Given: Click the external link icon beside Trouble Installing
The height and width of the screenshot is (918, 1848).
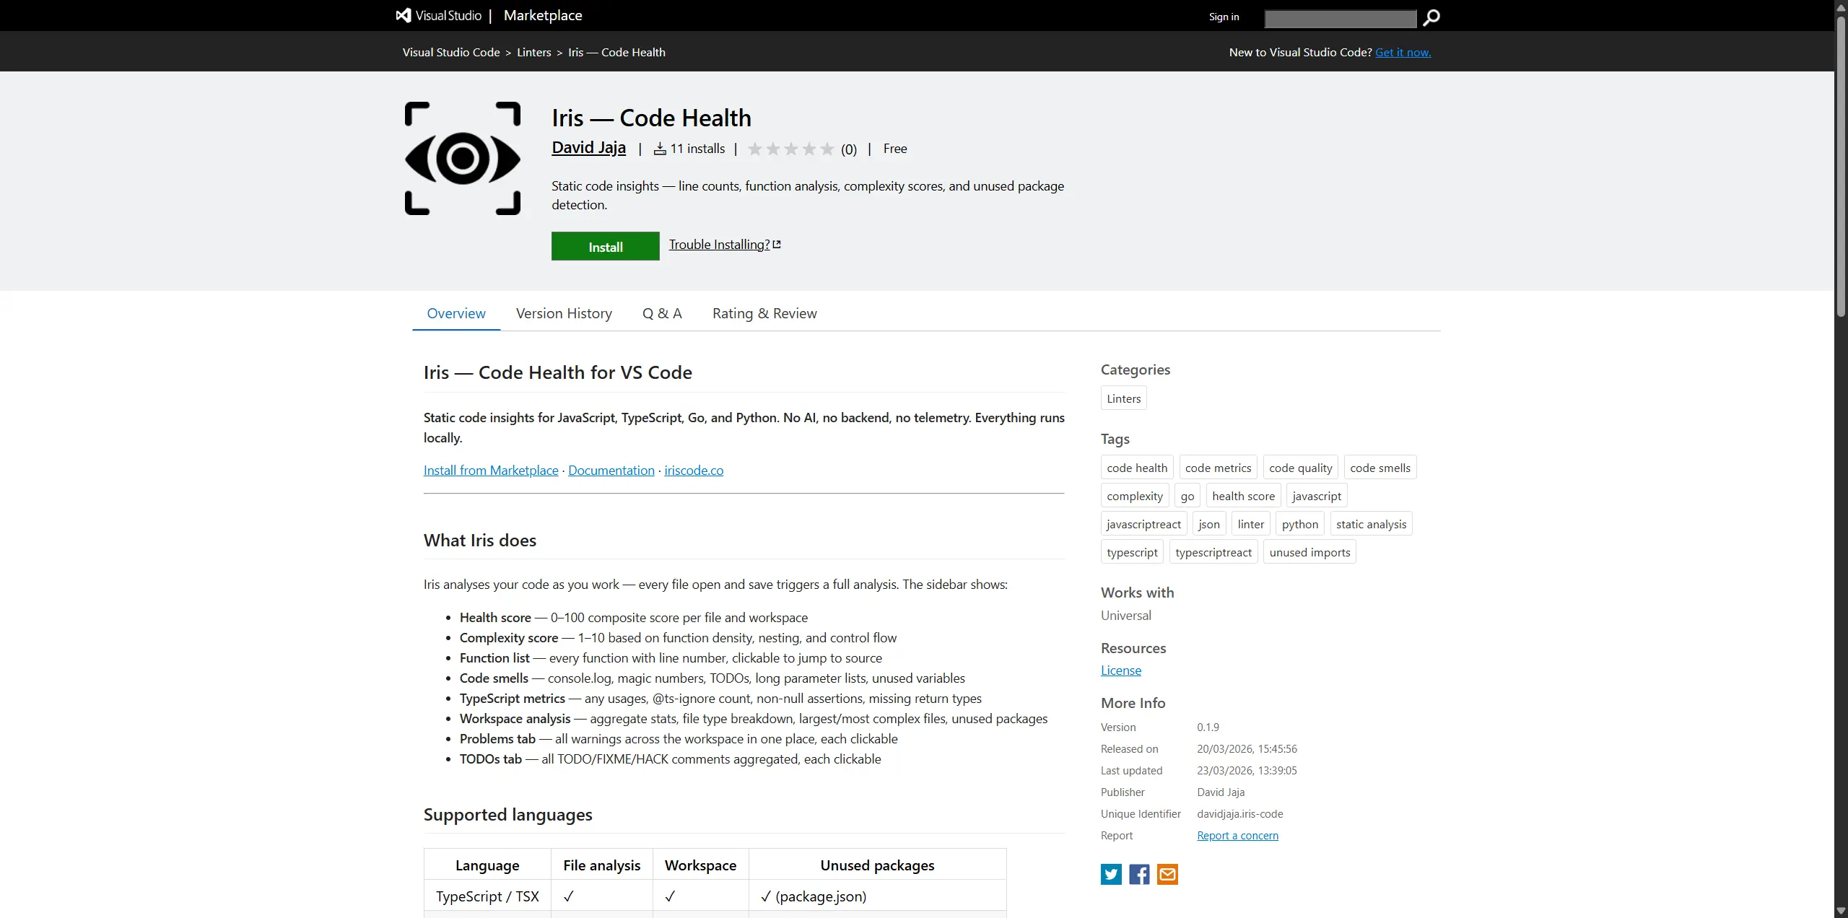Looking at the screenshot, I should point(777,243).
